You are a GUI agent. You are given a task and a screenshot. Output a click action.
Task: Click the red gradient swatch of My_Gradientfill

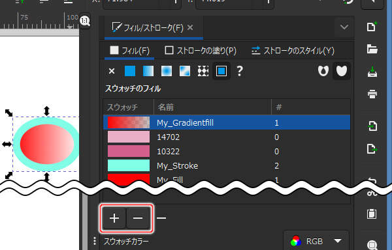click(x=129, y=122)
